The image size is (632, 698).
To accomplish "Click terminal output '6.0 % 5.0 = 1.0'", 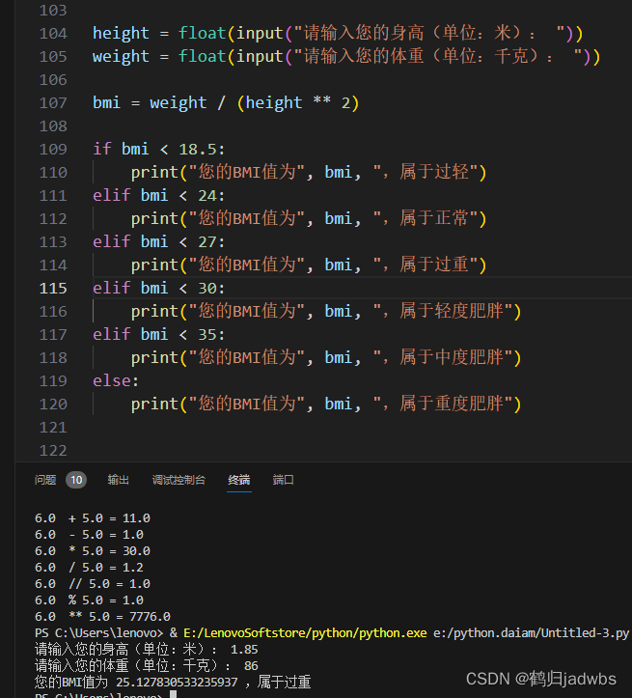I will coord(89,600).
